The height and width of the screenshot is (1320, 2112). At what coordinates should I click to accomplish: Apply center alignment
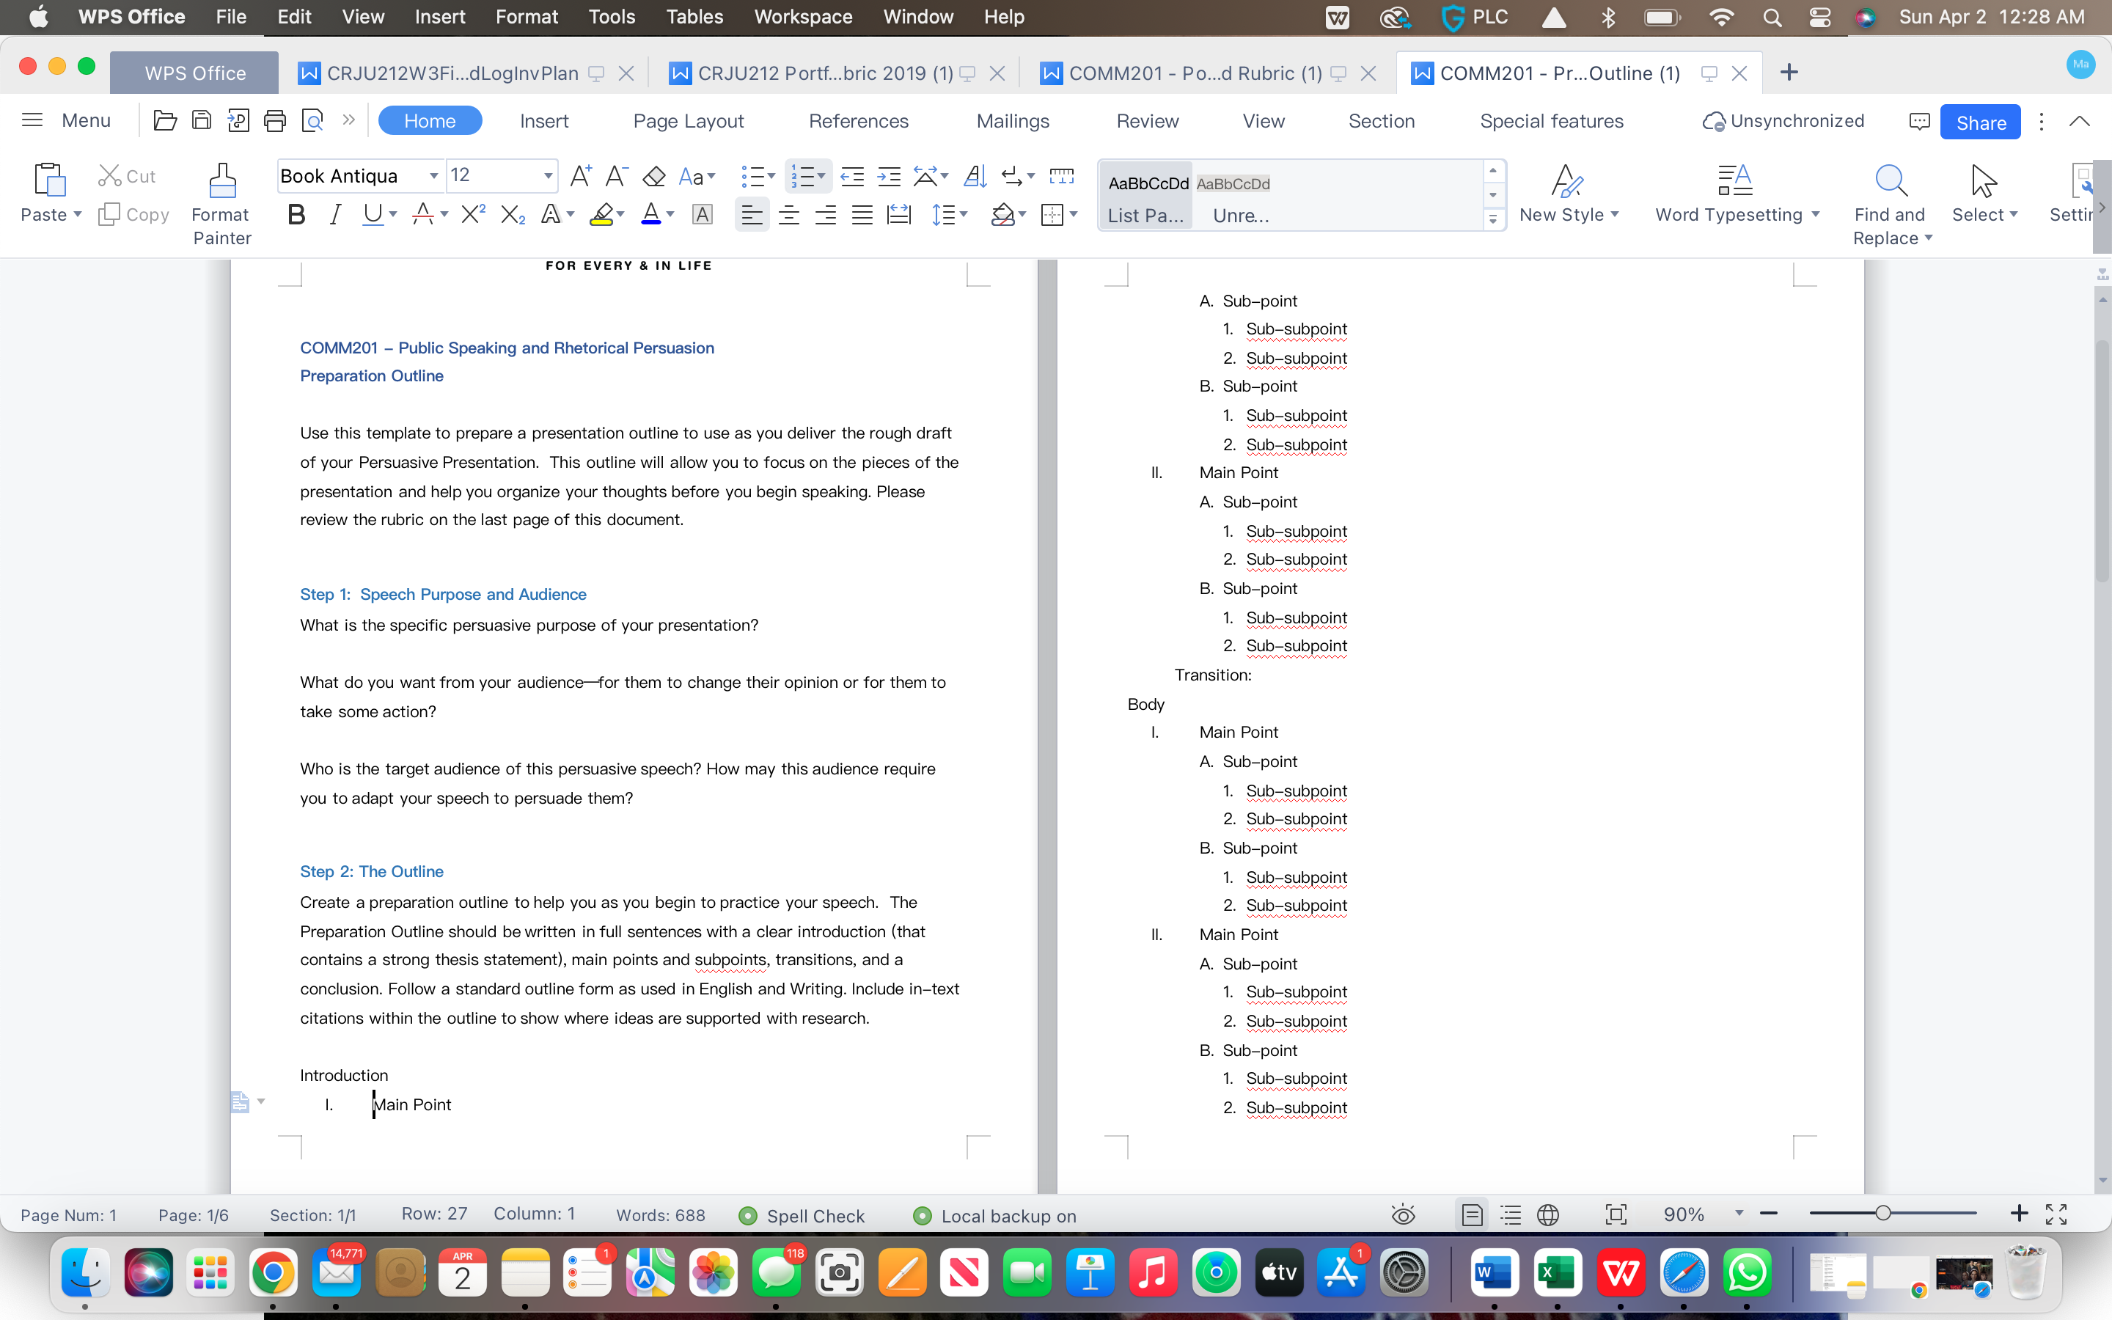pyautogui.click(x=788, y=214)
